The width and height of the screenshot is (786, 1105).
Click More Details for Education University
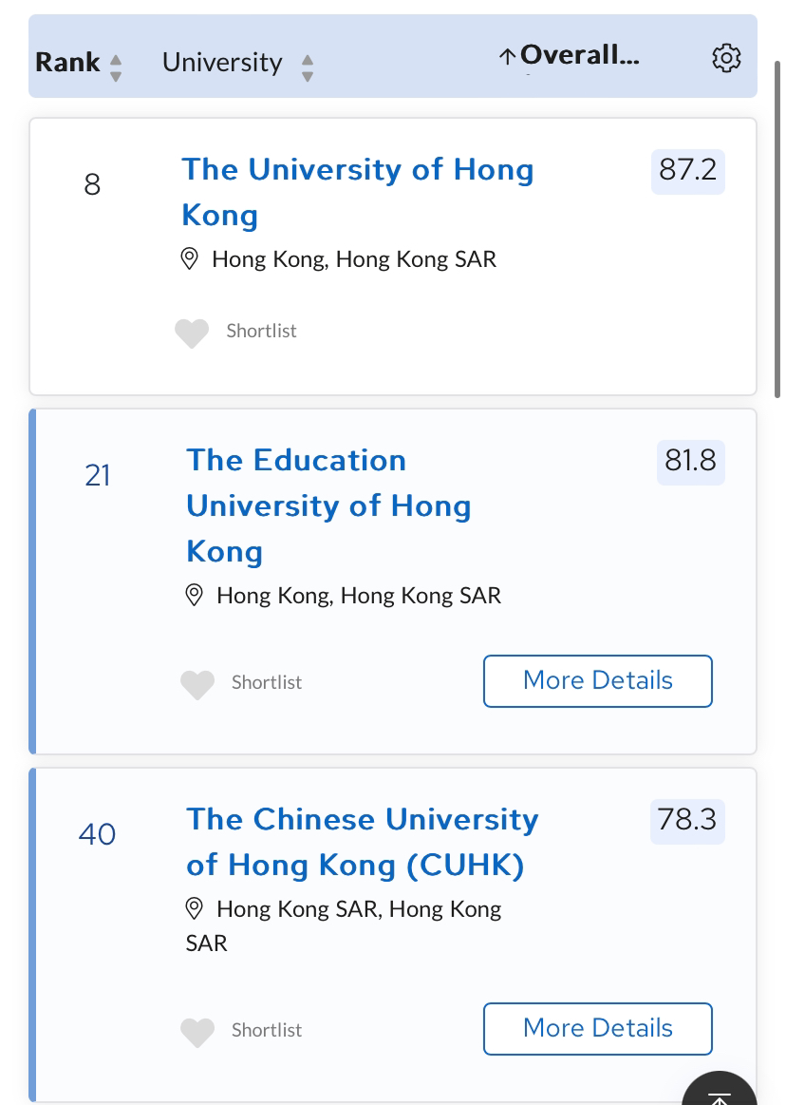[598, 680]
